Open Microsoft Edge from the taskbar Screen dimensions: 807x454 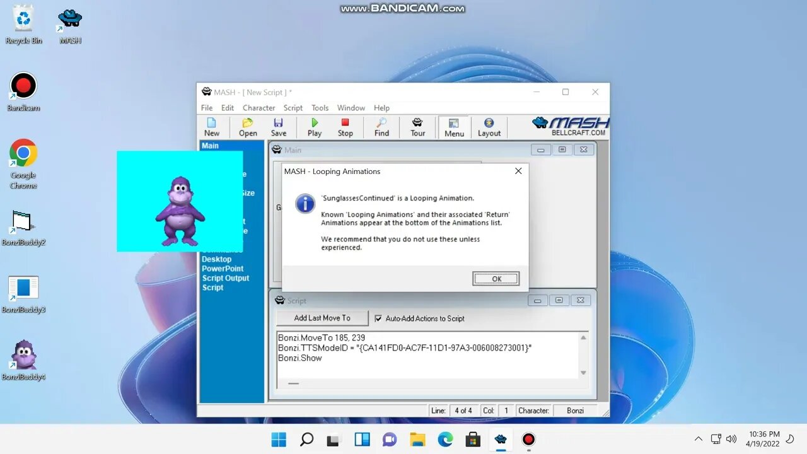pos(445,439)
